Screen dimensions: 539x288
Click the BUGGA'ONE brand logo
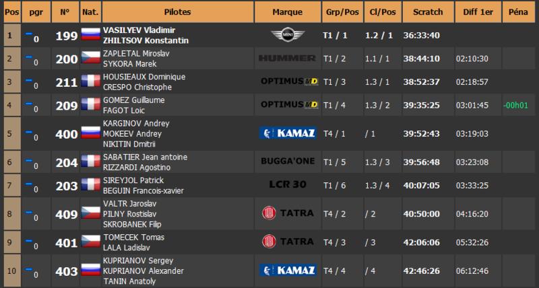coord(288,161)
